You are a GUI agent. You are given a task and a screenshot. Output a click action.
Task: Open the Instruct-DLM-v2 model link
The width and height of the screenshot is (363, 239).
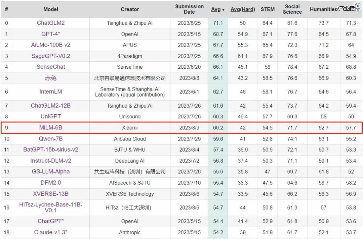(51, 161)
